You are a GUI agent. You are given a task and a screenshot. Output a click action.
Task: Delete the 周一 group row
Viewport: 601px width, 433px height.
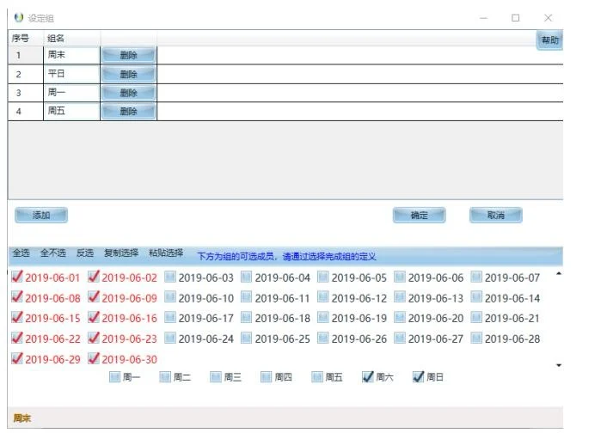(128, 93)
